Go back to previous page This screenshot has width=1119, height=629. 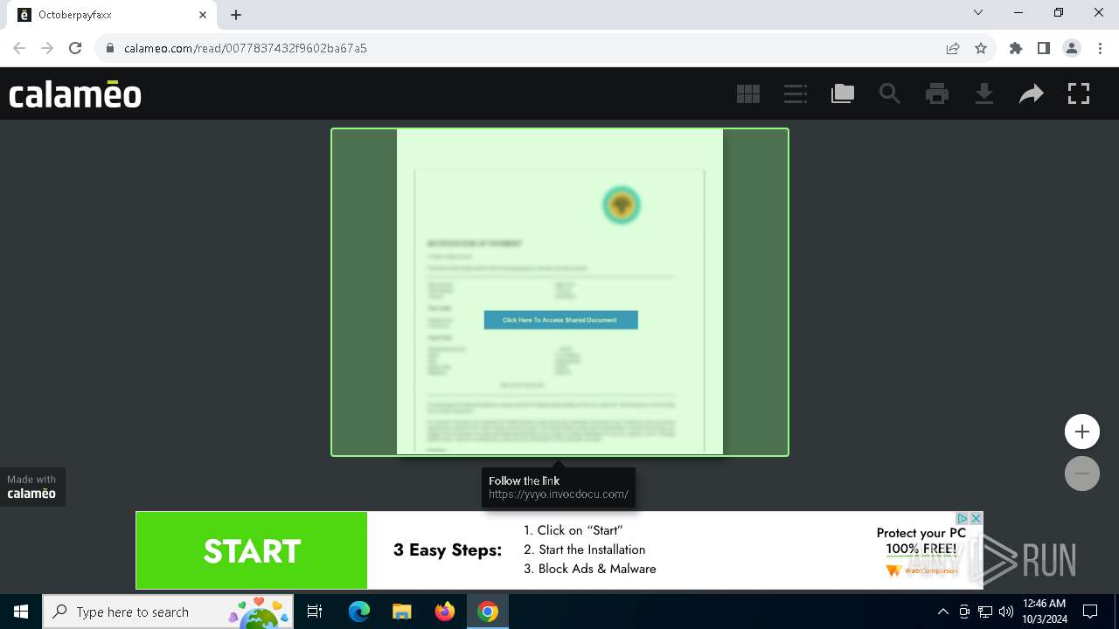click(19, 48)
